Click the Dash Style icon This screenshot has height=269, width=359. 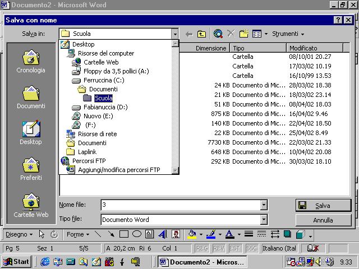[x=261, y=234]
